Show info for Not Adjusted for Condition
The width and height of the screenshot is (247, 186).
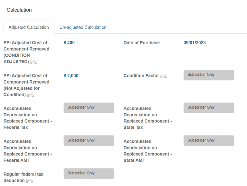[31, 95]
